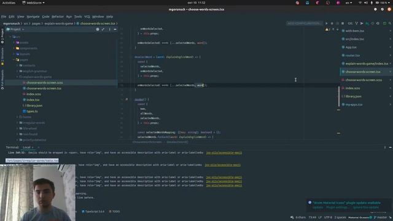Toggle the Project tool window side tab

point(2,36)
